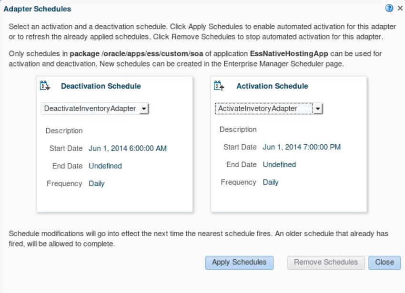
Task: Click the Daily frequency value for deactivation
Action: tap(97, 184)
